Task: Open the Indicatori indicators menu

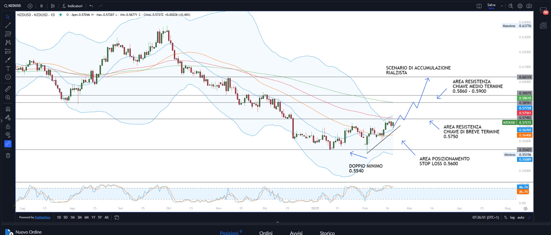Action: (x=72, y=6)
